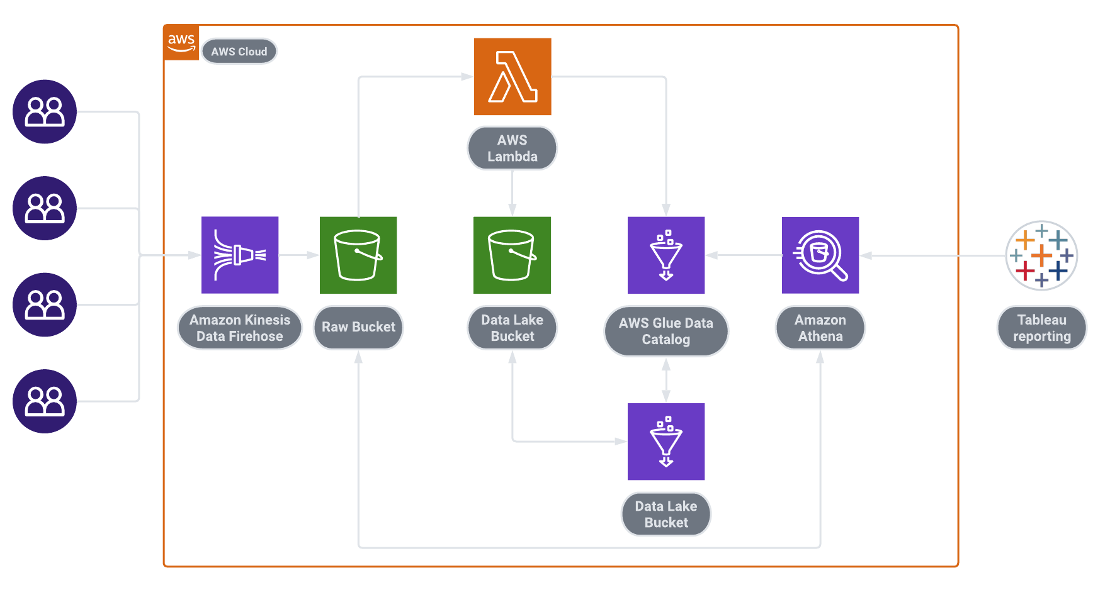Screen dimensions: 1093x590
Task: Click the lower purple Glue funnel icon
Action: coord(666,442)
